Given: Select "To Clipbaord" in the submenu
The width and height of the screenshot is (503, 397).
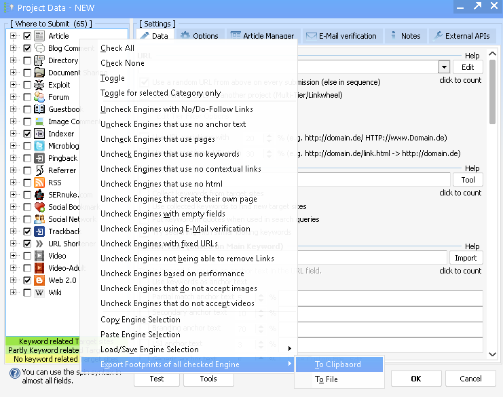Looking at the screenshot, I should tap(338, 364).
